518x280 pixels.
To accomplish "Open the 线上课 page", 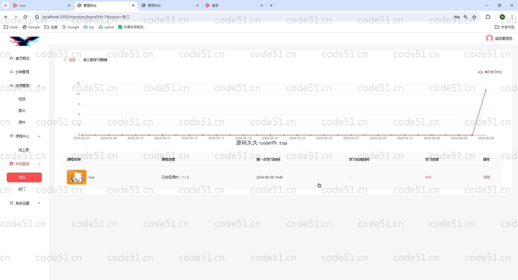I will (23, 150).
